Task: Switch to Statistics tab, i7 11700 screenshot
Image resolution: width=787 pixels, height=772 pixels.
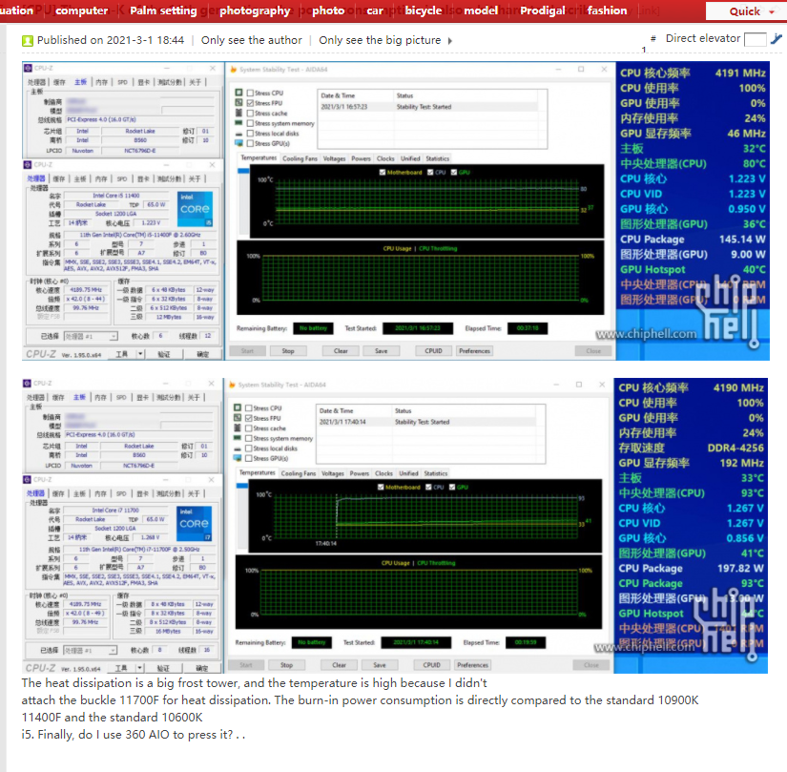Action: 436,473
